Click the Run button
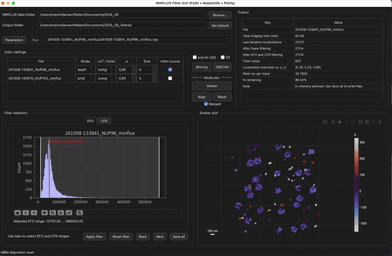 point(36,40)
